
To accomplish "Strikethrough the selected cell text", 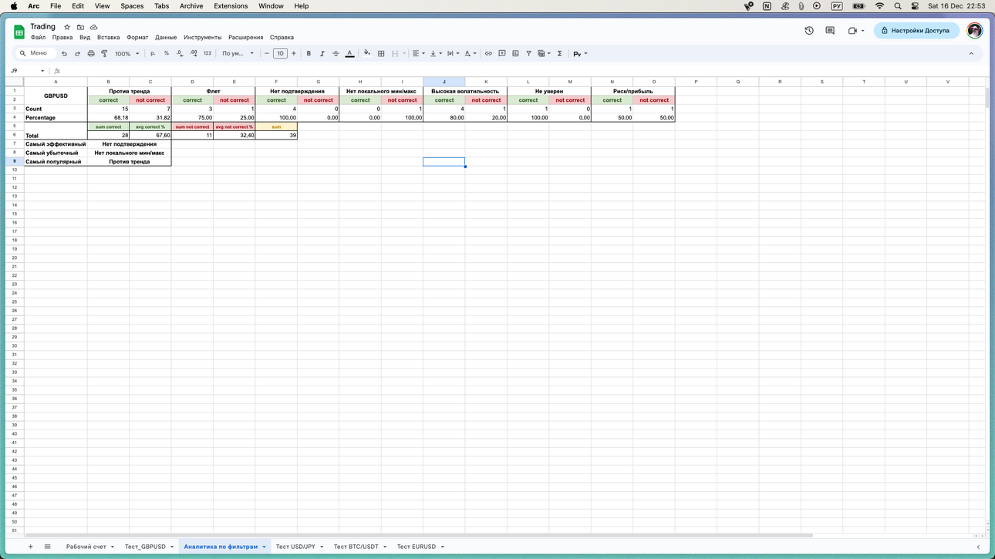I will coord(336,53).
